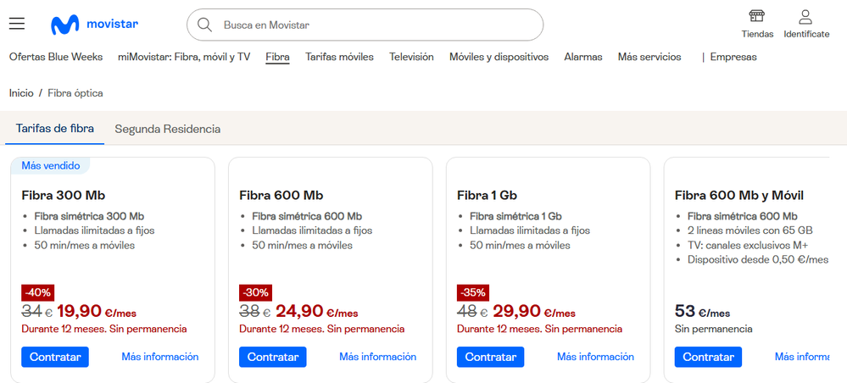Open Ofertas Blue Weeks menu
Screen dimensions: 847x383
(x=56, y=57)
